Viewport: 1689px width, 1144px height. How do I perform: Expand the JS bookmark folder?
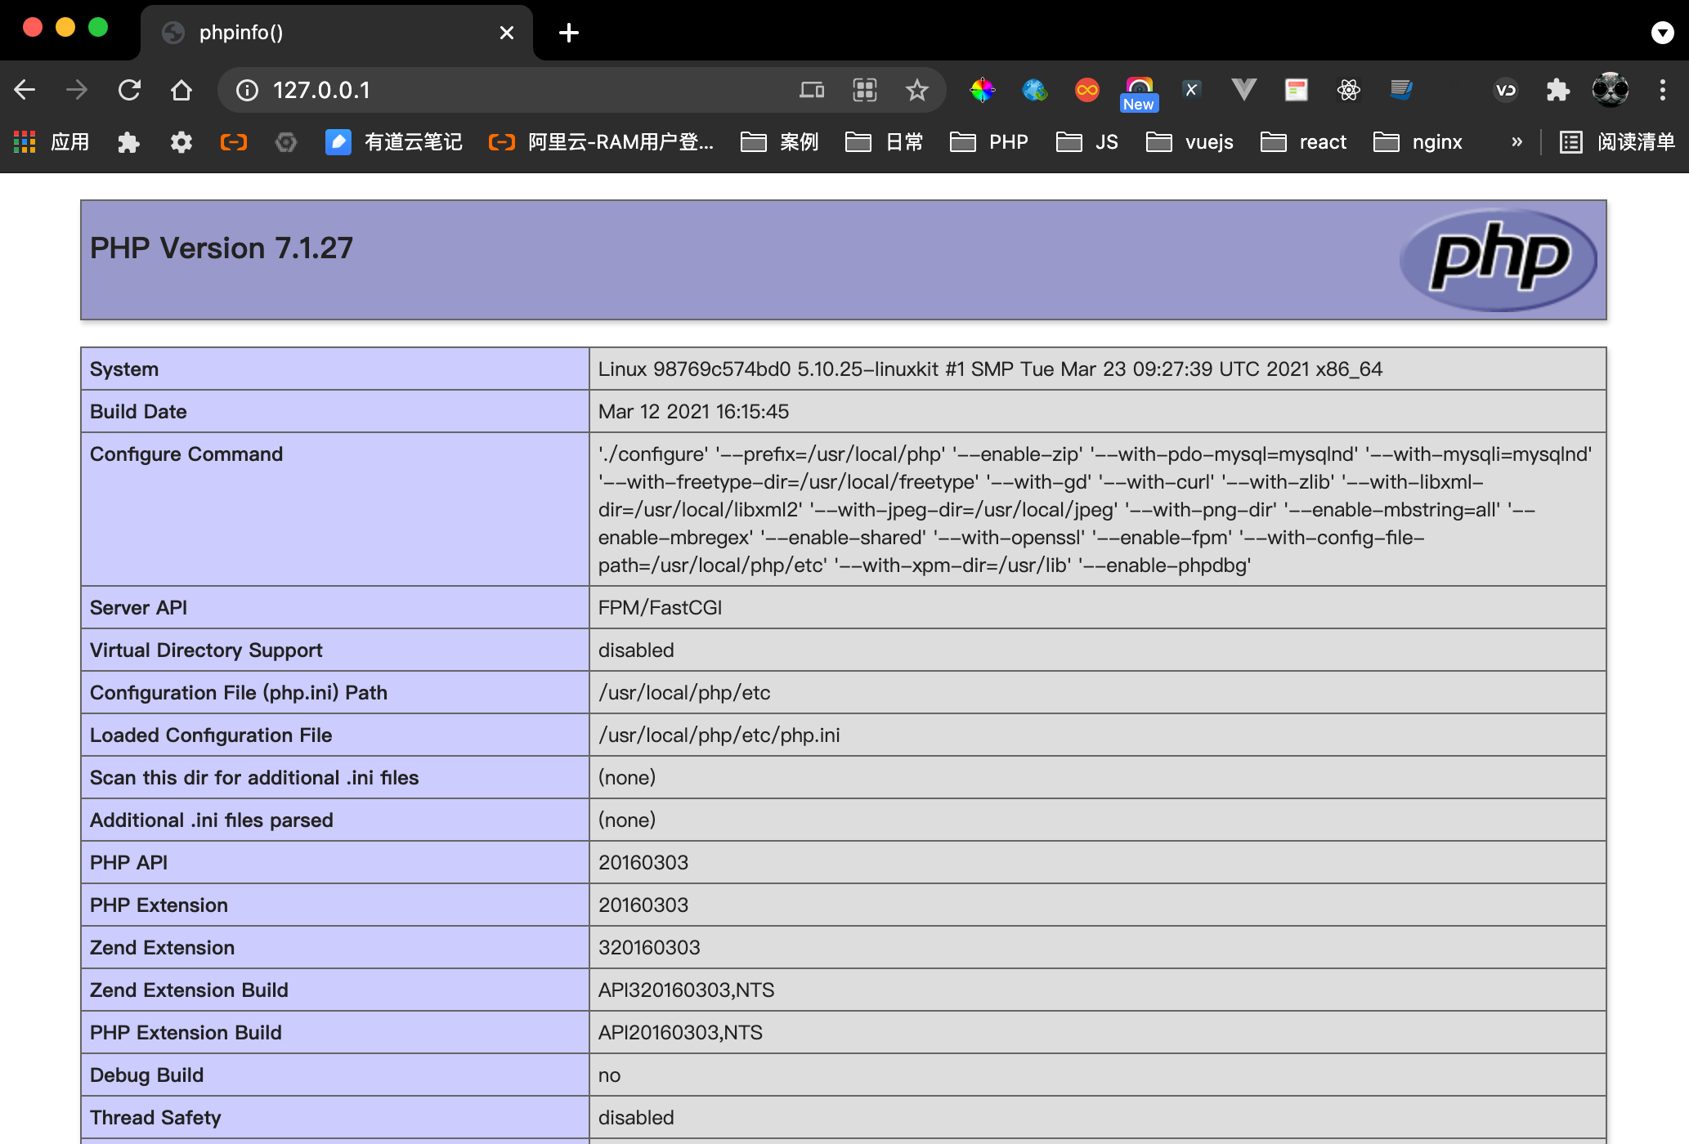click(1087, 142)
